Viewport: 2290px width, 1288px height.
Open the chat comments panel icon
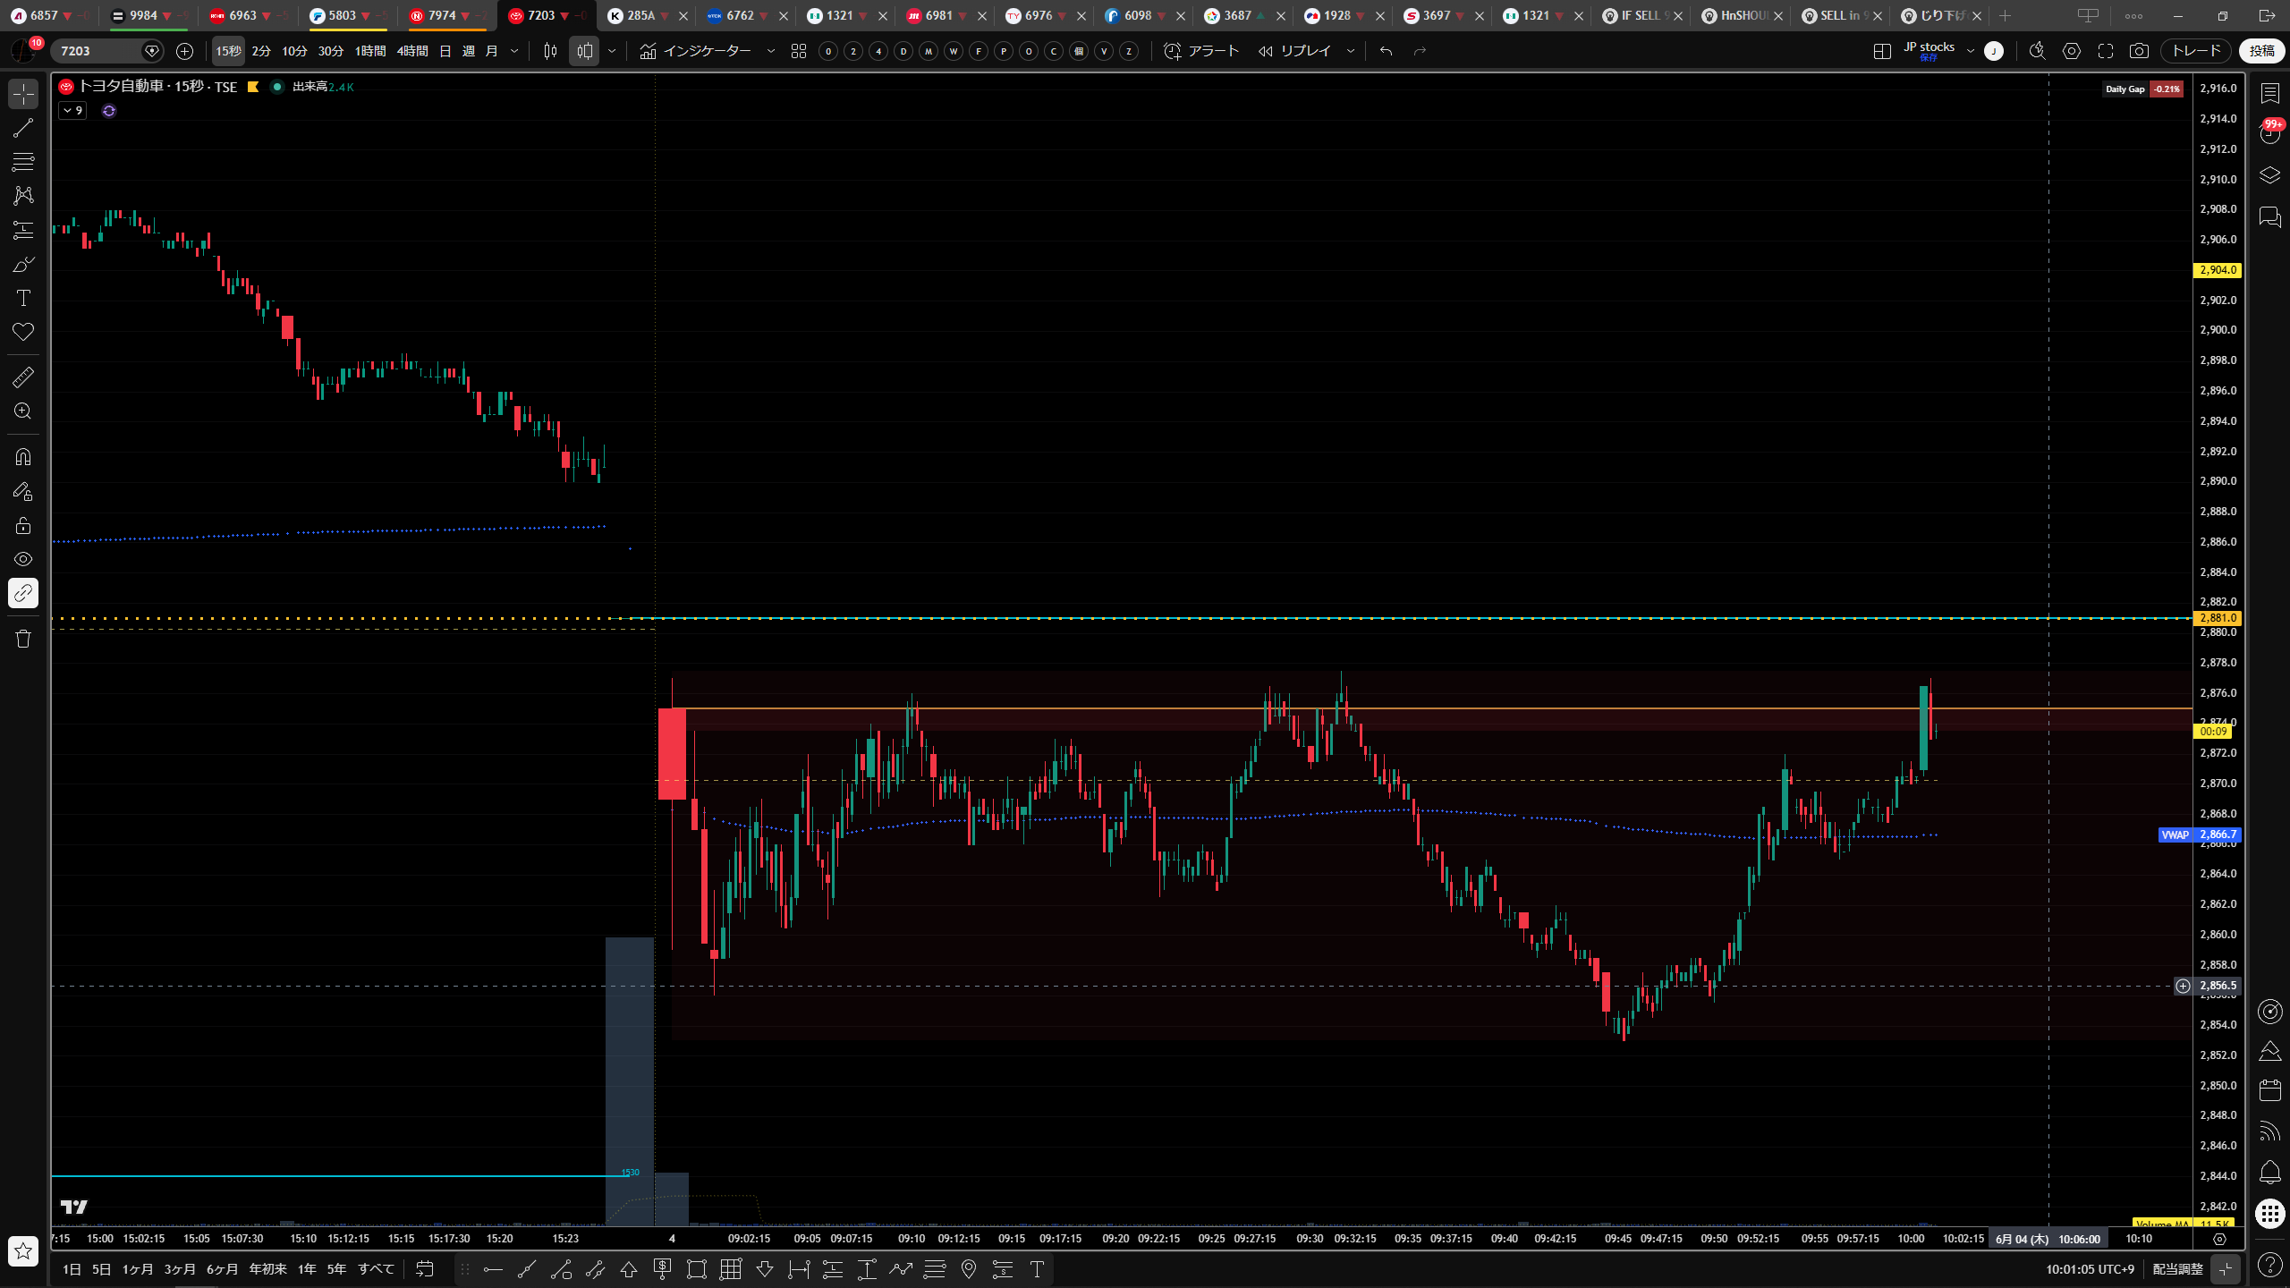point(2270,216)
